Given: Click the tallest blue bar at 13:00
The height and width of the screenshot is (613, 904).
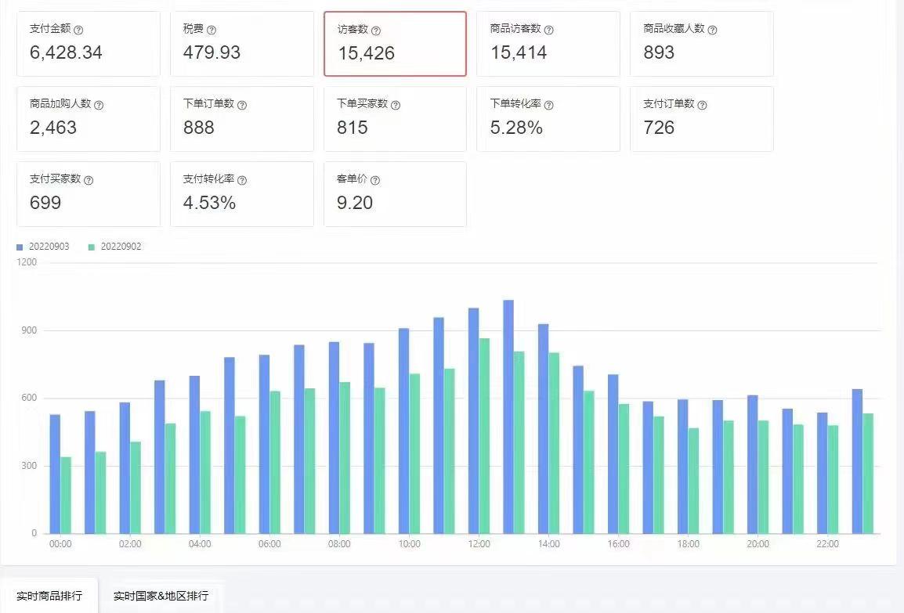Looking at the screenshot, I should [508, 416].
